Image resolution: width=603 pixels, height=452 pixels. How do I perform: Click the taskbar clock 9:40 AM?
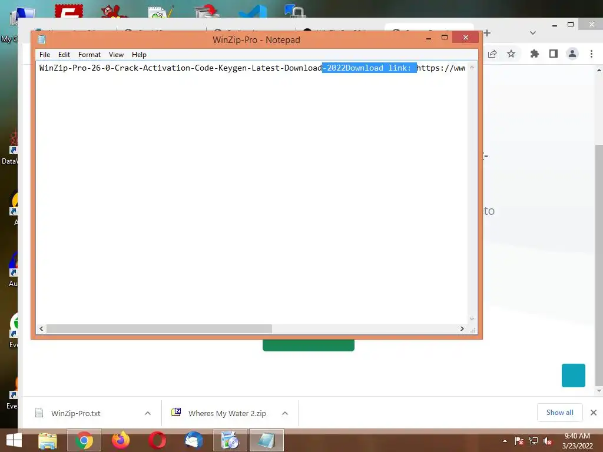point(577,440)
